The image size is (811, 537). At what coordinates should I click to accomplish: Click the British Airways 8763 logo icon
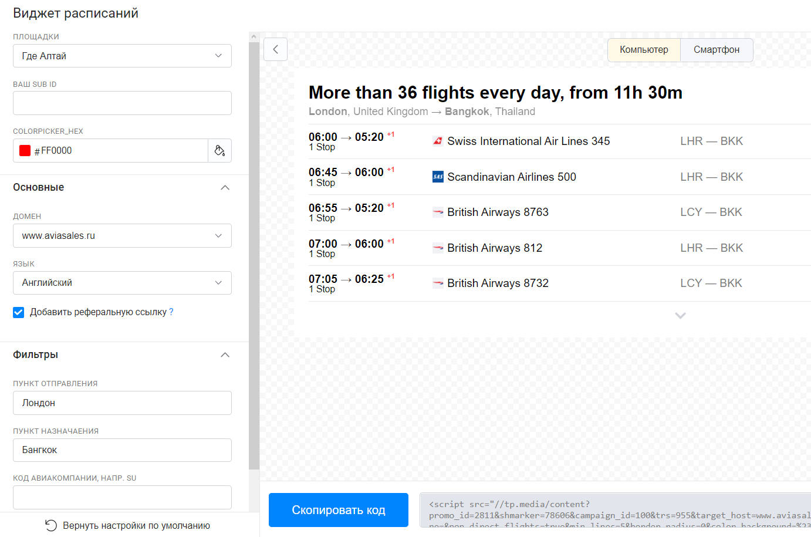tap(438, 212)
